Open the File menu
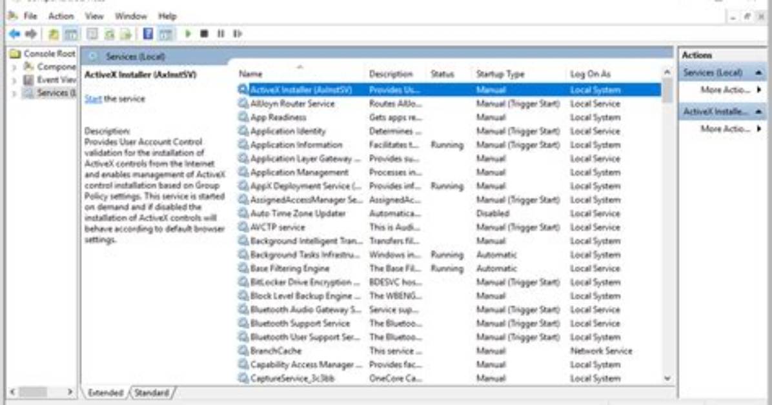 30,16
